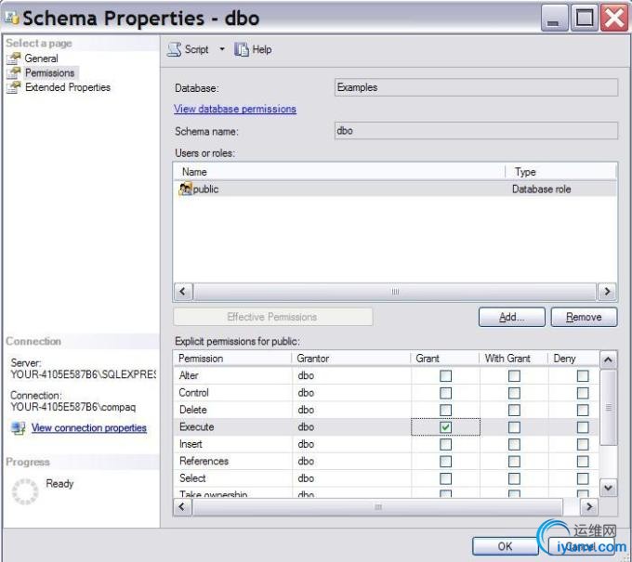Click the Script toolbar icon
The image size is (632, 562).
[x=175, y=49]
